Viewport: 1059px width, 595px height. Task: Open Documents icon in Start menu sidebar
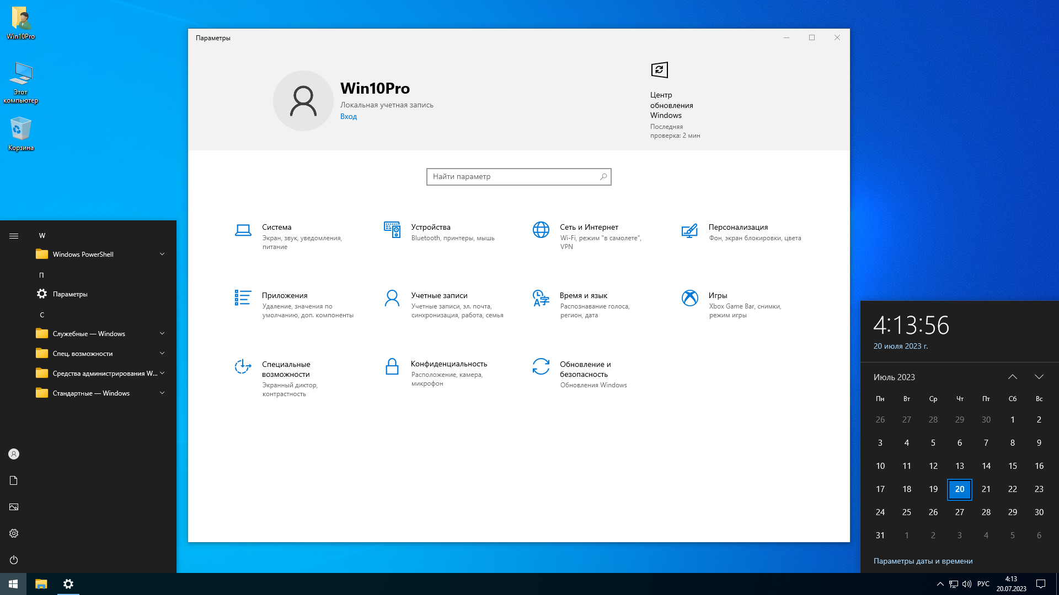[14, 480]
